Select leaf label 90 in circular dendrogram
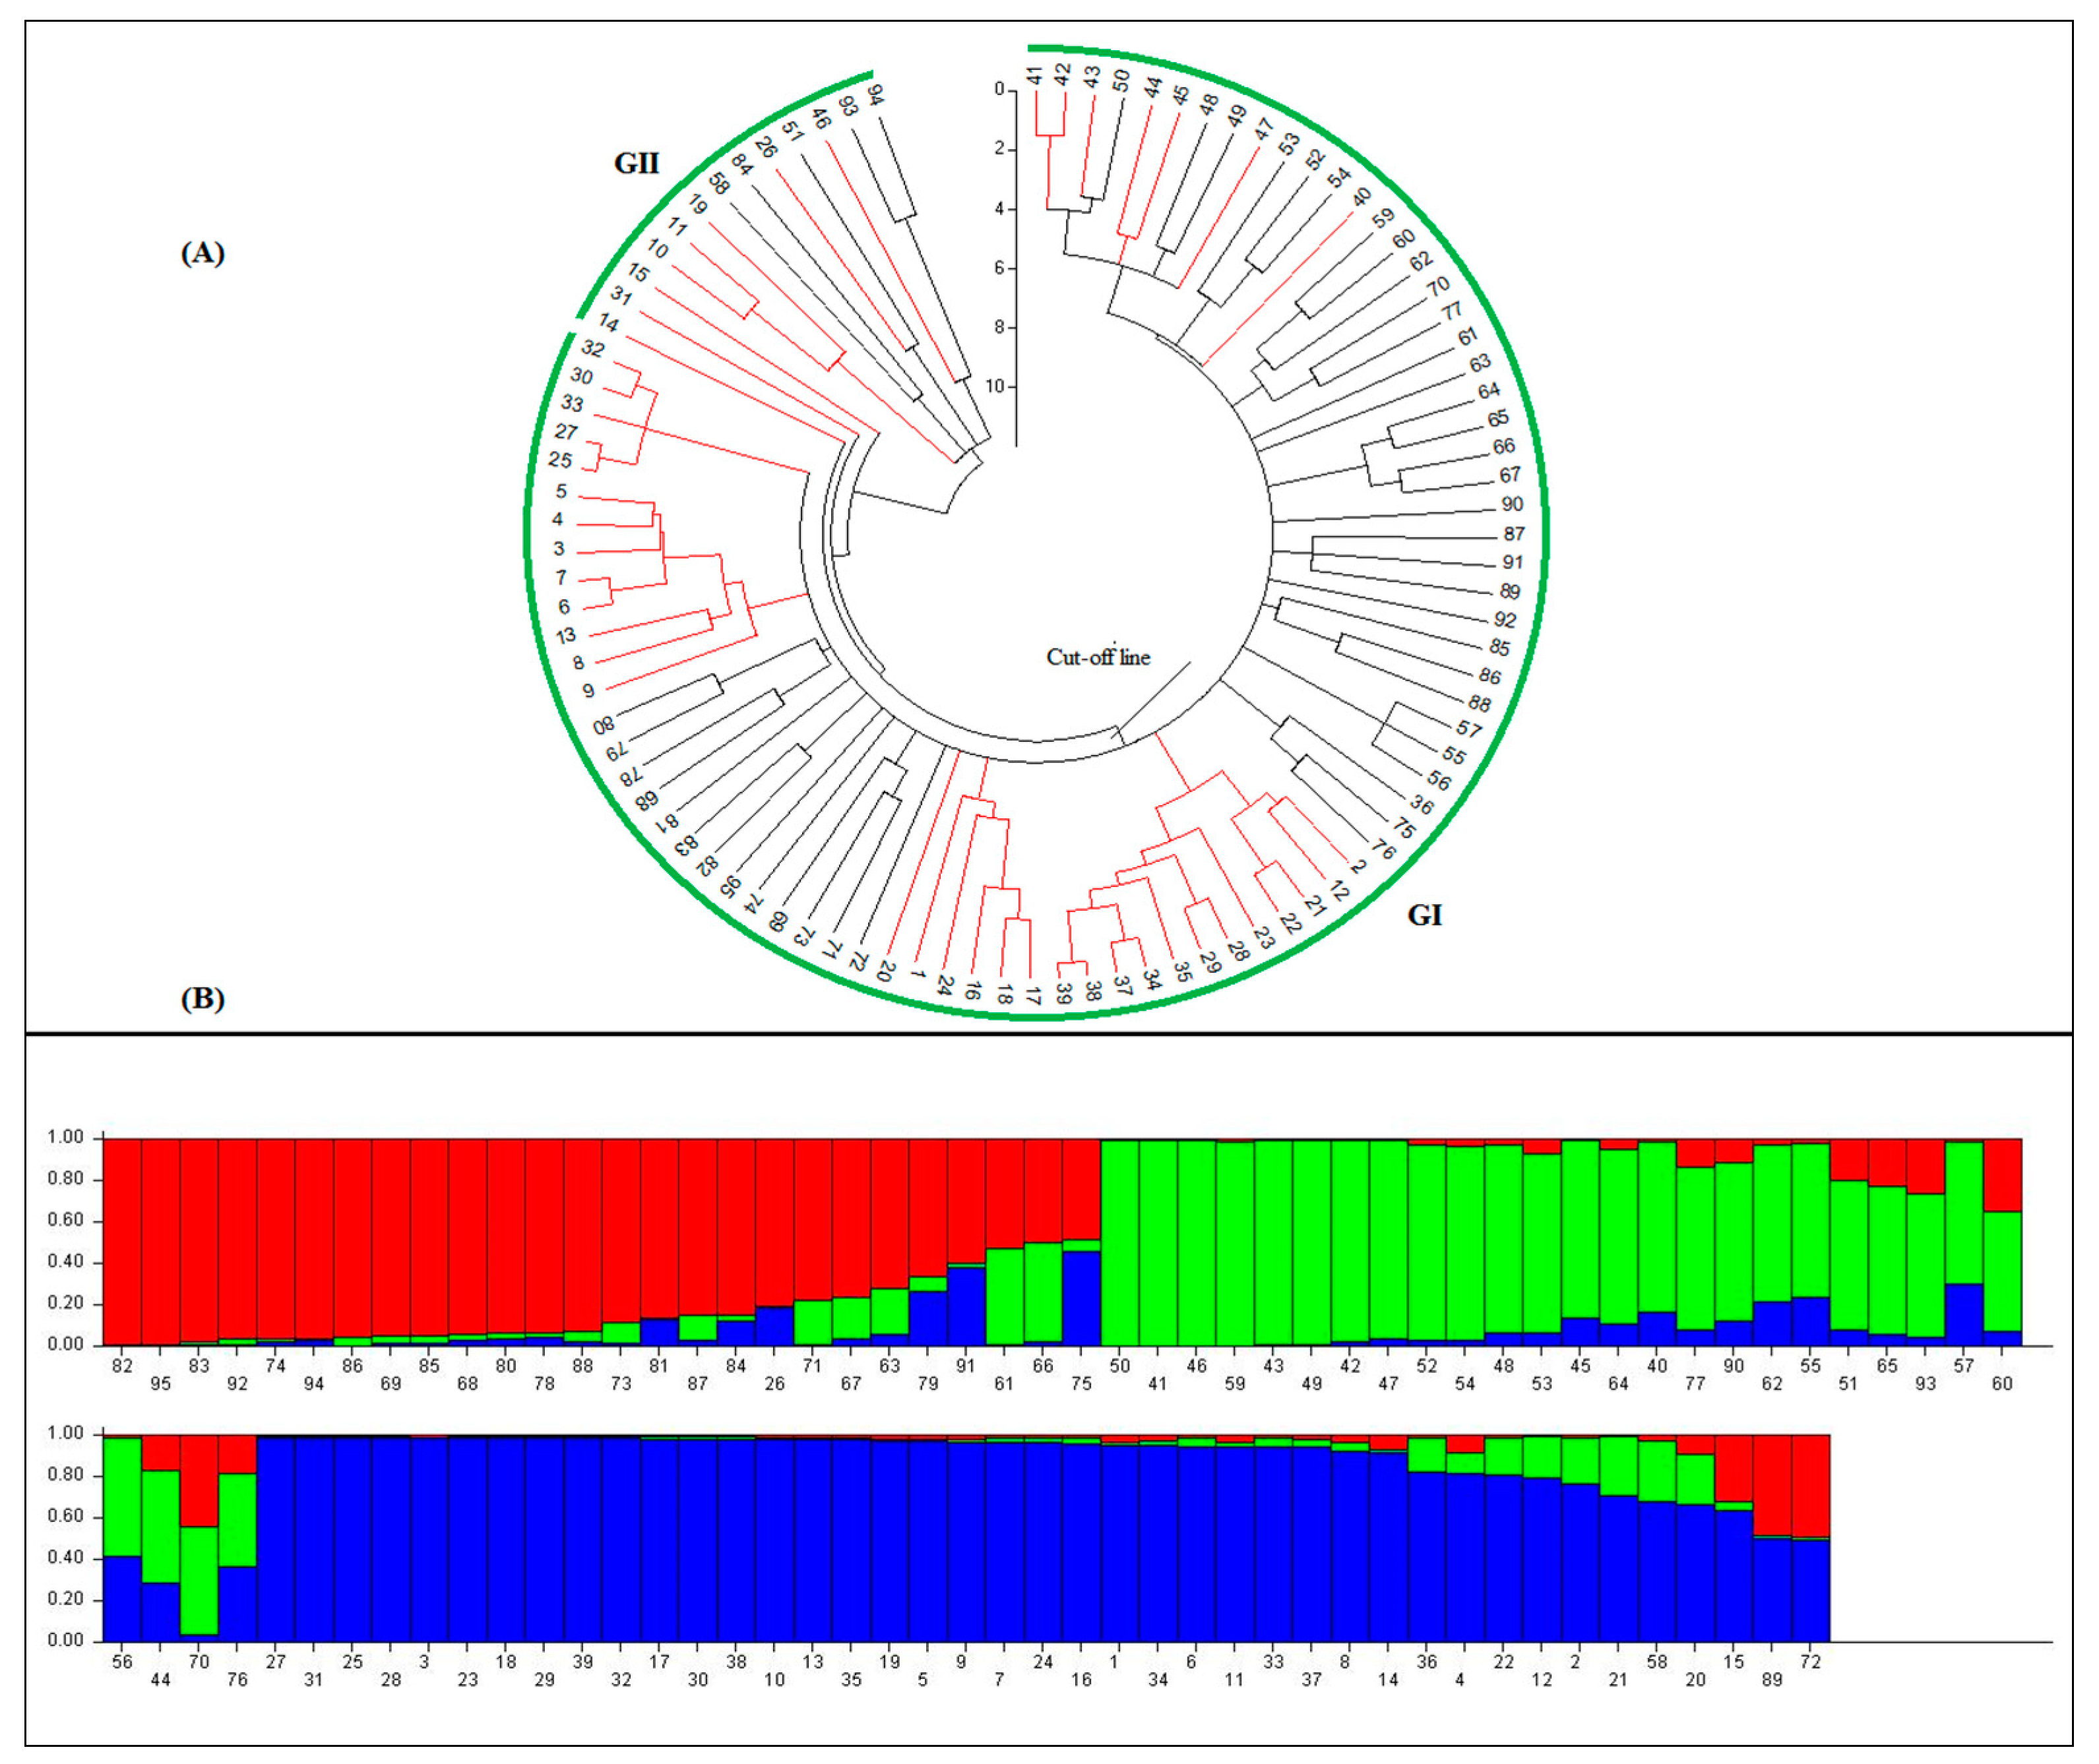The image size is (2099, 1764). pos(1512,505)
